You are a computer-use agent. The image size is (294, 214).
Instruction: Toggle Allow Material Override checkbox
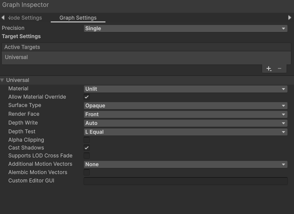tap(87, 97)
